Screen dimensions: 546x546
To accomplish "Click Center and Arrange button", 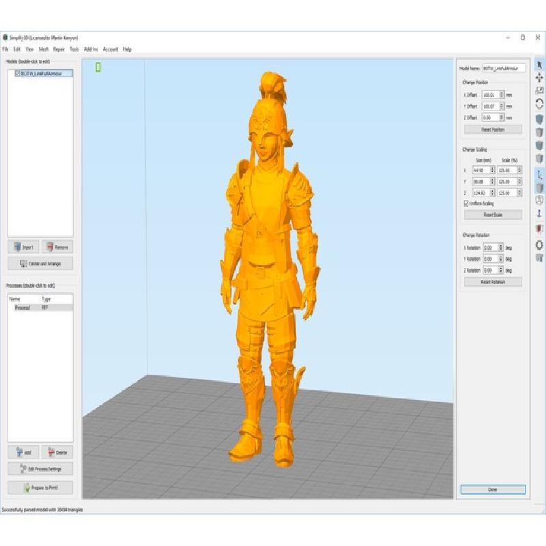I will (x=40, y=263).
